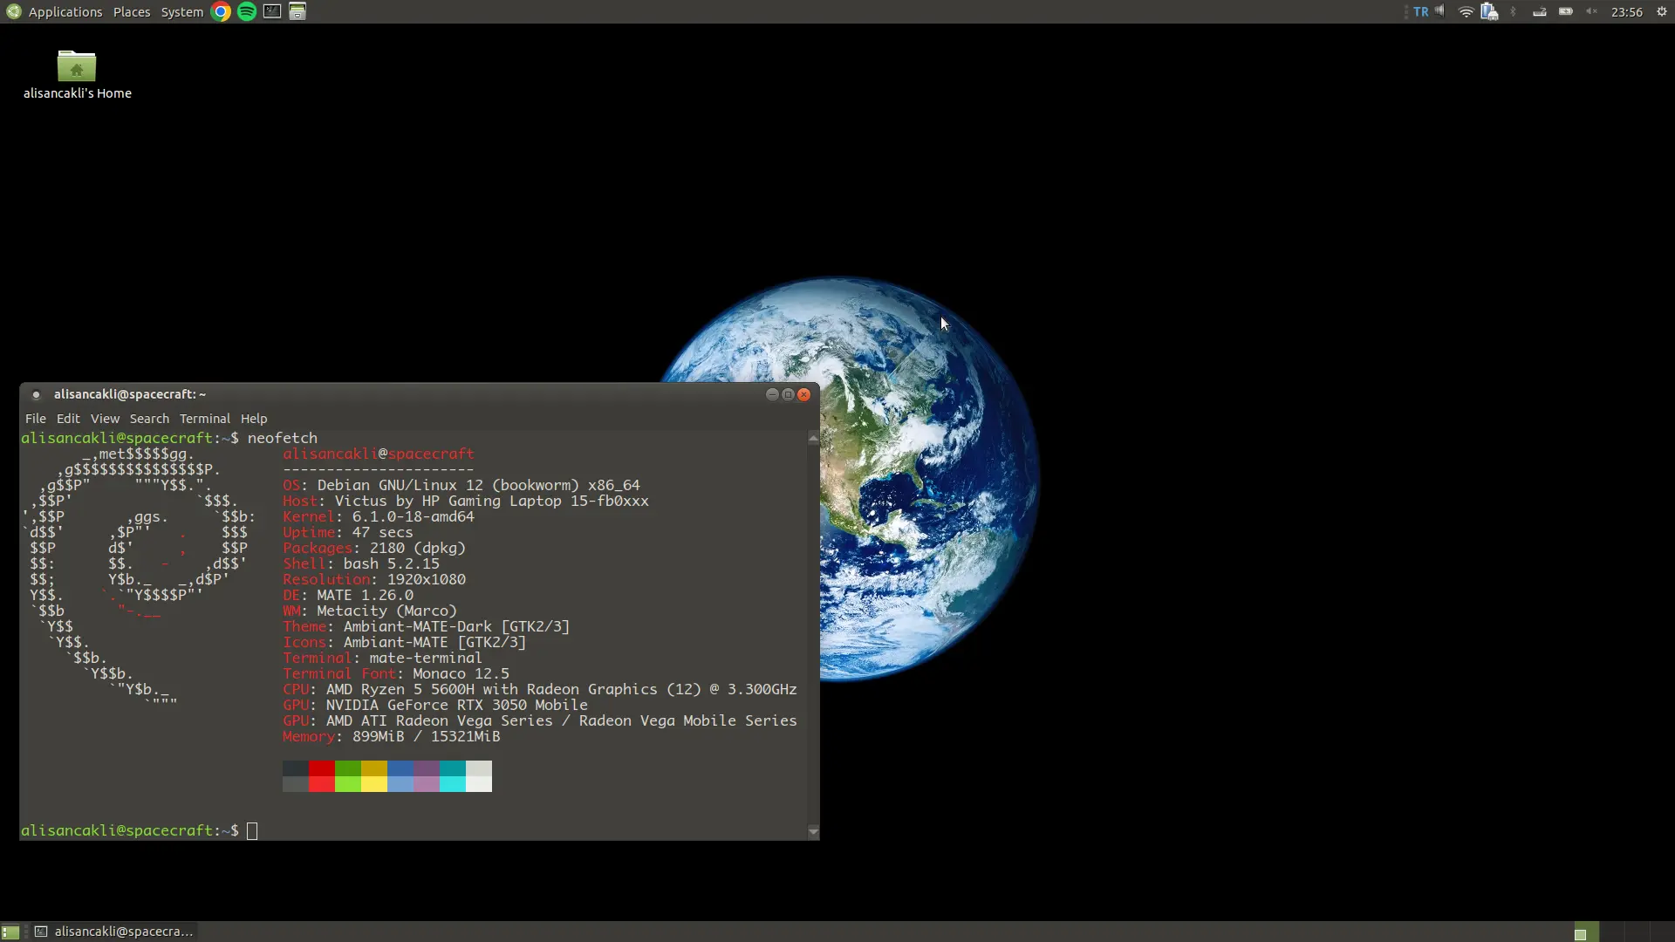Open the file manager launcher in top panel
The image size is (1675, 942).
coord(297,11)
